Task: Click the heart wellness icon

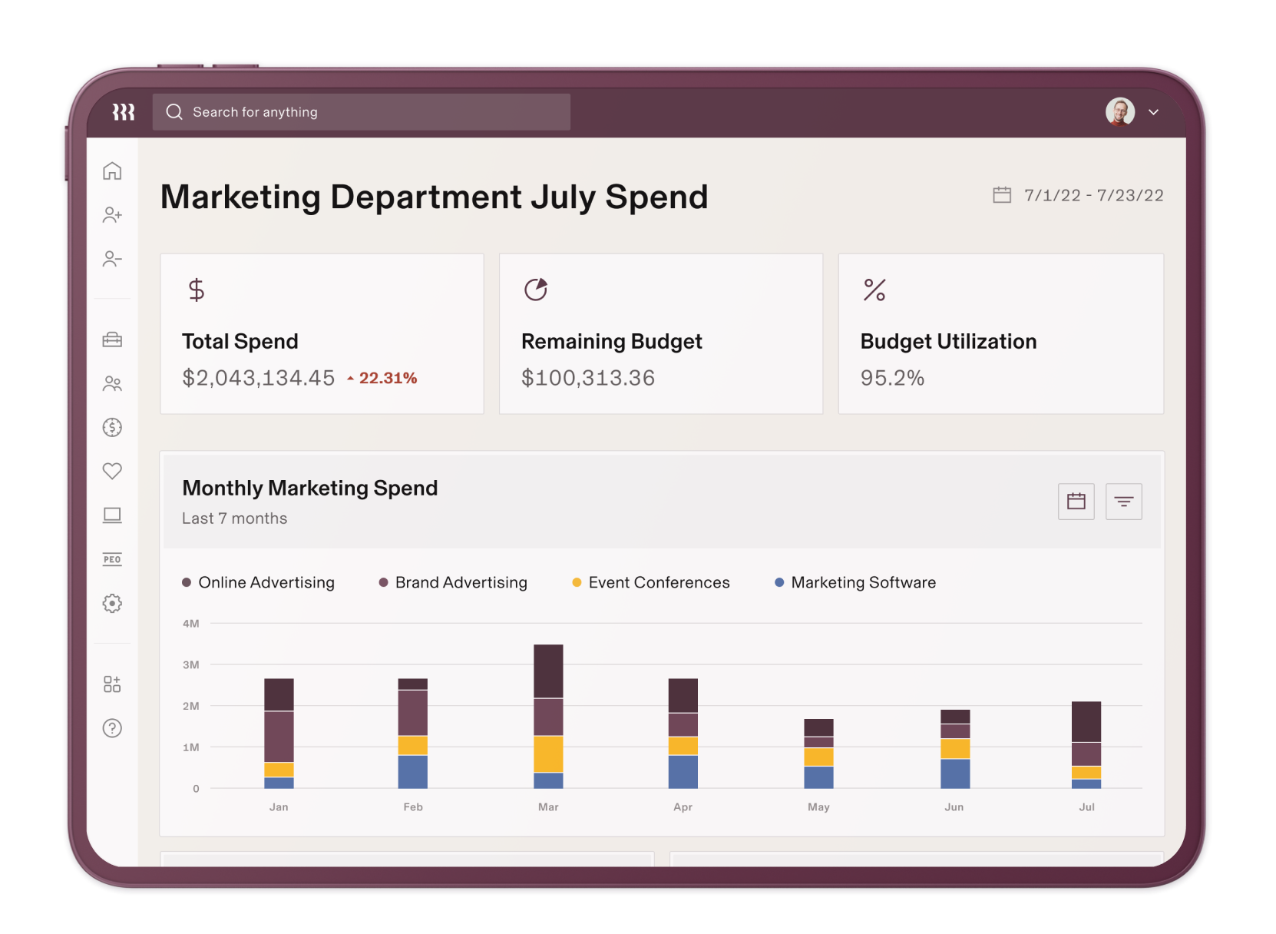Action: tap(112, 472)
